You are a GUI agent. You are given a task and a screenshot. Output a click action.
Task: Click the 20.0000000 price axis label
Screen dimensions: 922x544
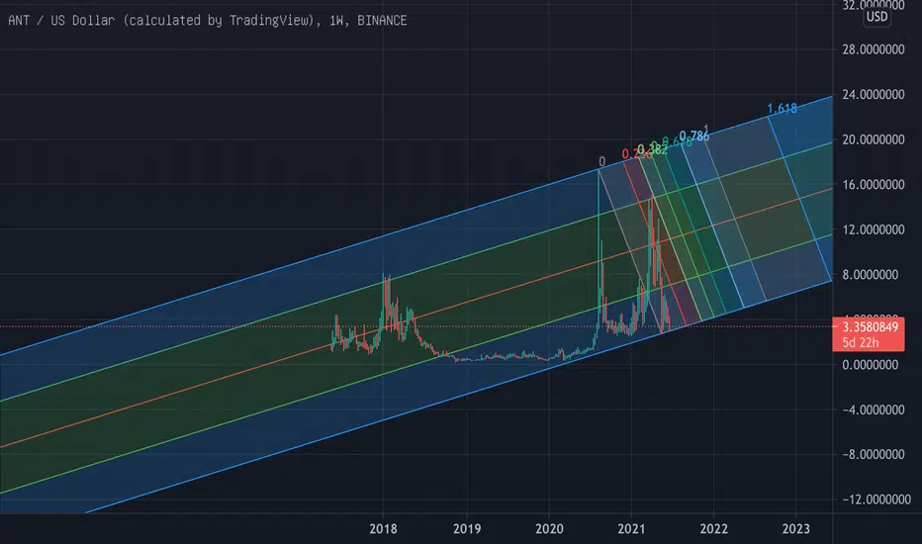click(874, 139)
